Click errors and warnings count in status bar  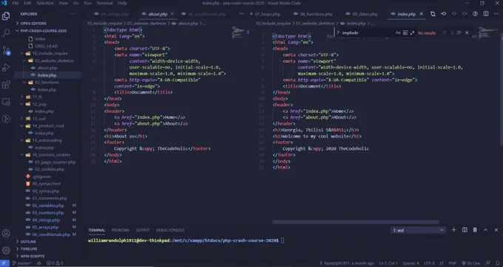point(55,263)
